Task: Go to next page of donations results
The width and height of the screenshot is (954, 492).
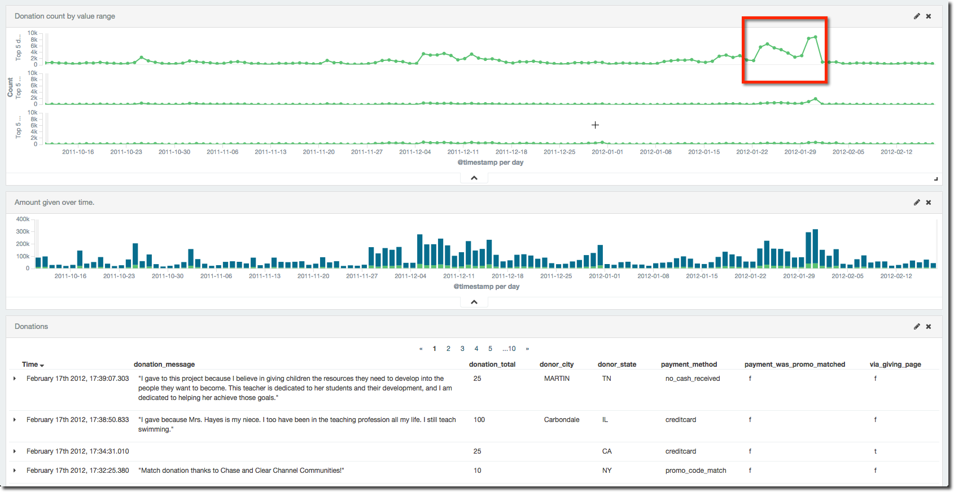Action: (x=527, y=349)
